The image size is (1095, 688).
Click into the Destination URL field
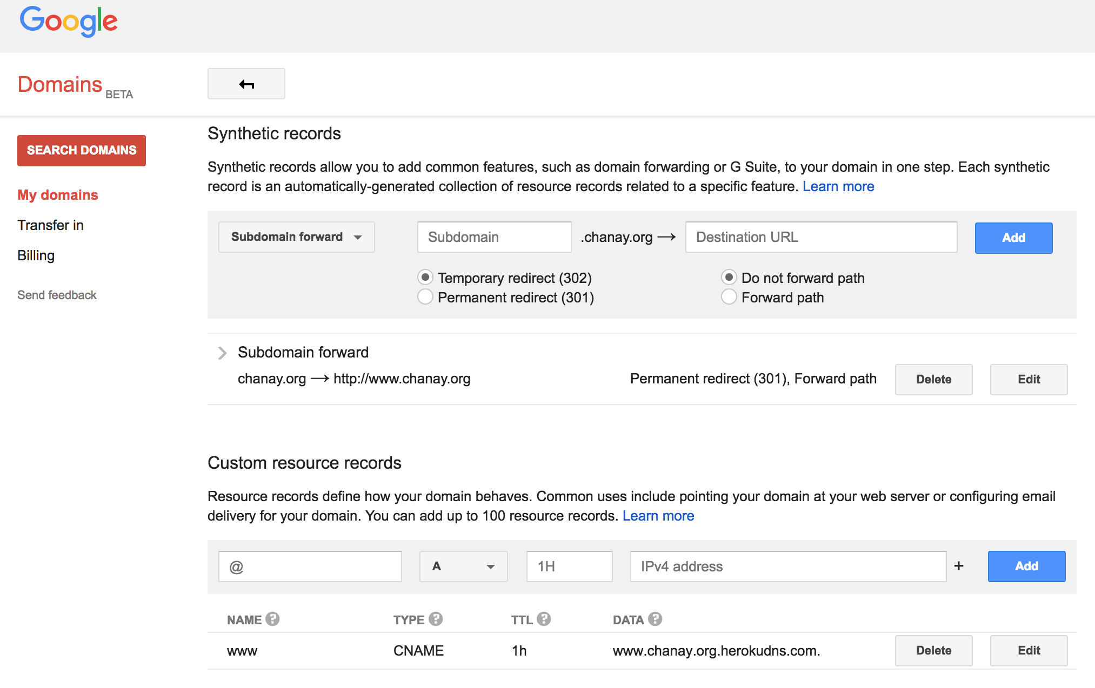click(820, 237)
